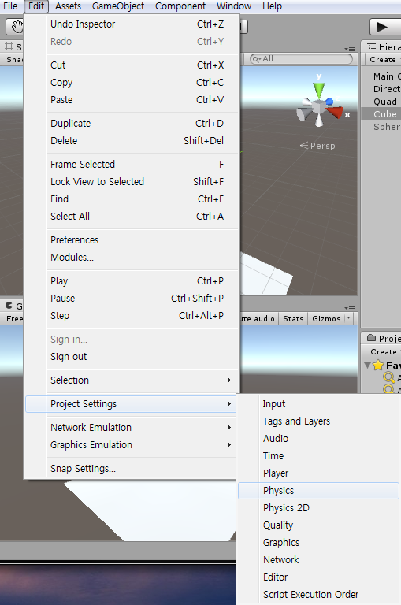Open the Hierarchy Create button
This screenshot has width=401, height=605.
[384, 60]
